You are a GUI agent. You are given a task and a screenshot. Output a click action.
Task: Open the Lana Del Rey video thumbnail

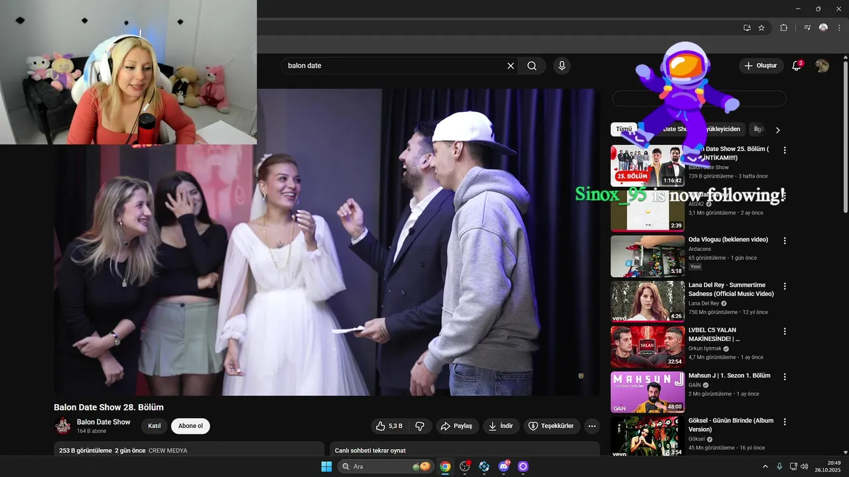pyautogui.click(x=647, y=301)
